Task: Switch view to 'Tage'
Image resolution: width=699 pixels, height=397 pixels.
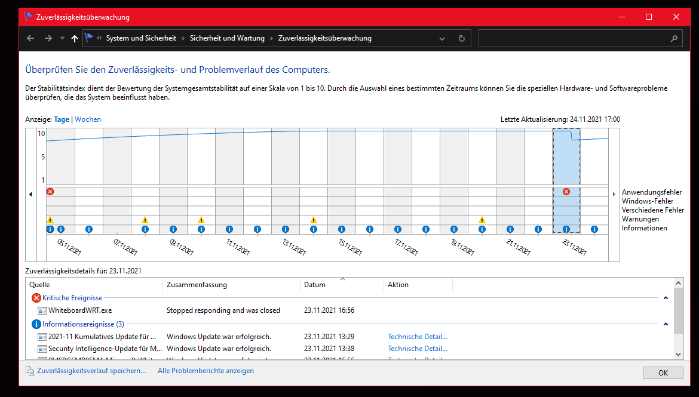Action: pyautogui.click(x=62, y=119)
